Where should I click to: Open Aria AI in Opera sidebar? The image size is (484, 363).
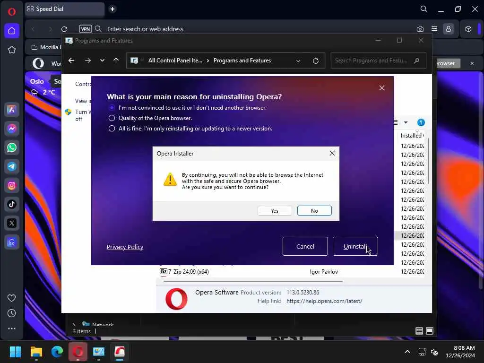pos(12,110)
